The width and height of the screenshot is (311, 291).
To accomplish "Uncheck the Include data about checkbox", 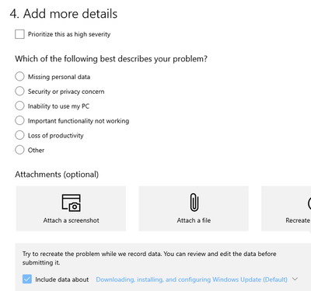I will (27, 279).
